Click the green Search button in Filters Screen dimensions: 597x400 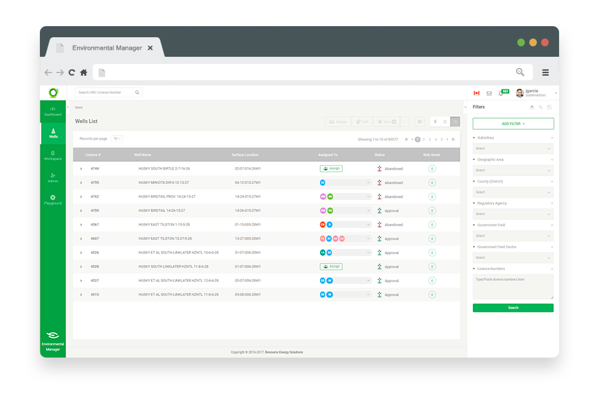click(x=513, y=307)
